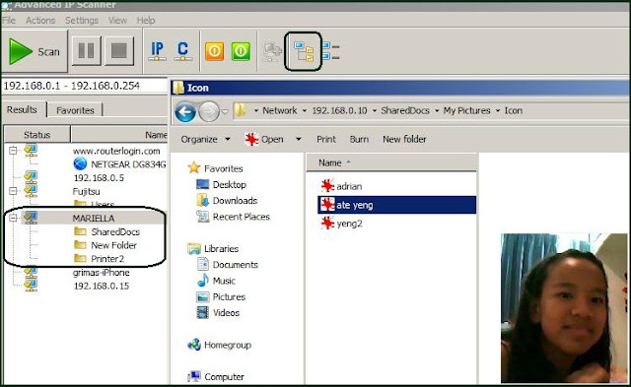This screenshot has height=387, width=631.
Task: Click 192.168.0.10 in the address breadcrumb
Action: point(339,110)
